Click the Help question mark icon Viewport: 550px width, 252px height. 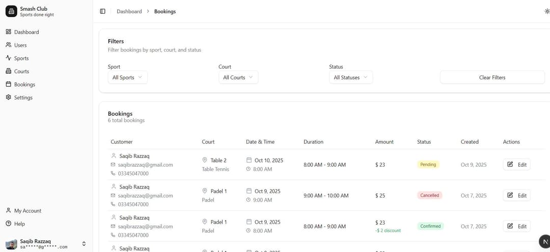[9, 224]
